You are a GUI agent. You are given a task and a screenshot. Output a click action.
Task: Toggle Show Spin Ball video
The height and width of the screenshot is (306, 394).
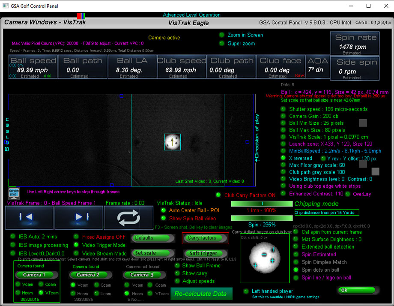point(163,218)
